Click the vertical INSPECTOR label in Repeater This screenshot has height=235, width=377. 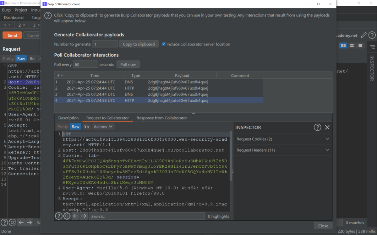tap(372, 68)
